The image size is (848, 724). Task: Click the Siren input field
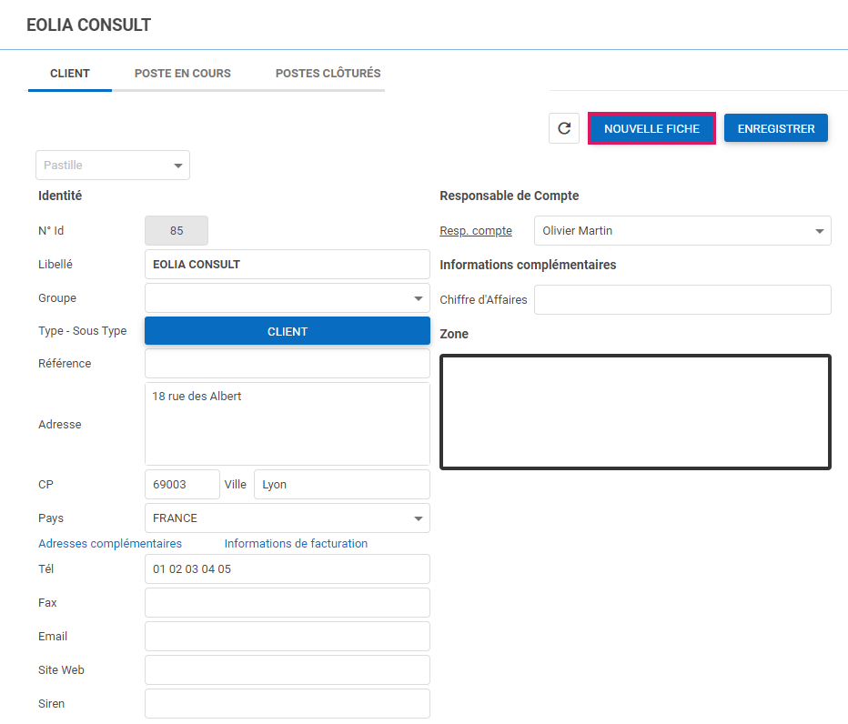coord(287,704)
